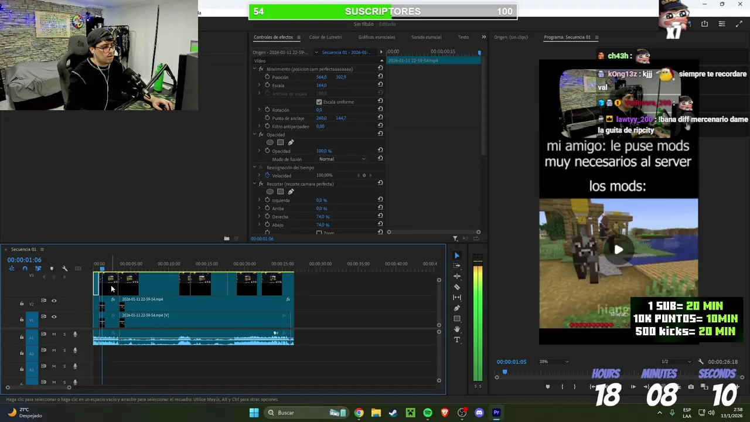The width and height of the screenshot is (750, 422).
Task: Open Program monitor 38% zoom dropdown
Action: [x=554, y=362]
